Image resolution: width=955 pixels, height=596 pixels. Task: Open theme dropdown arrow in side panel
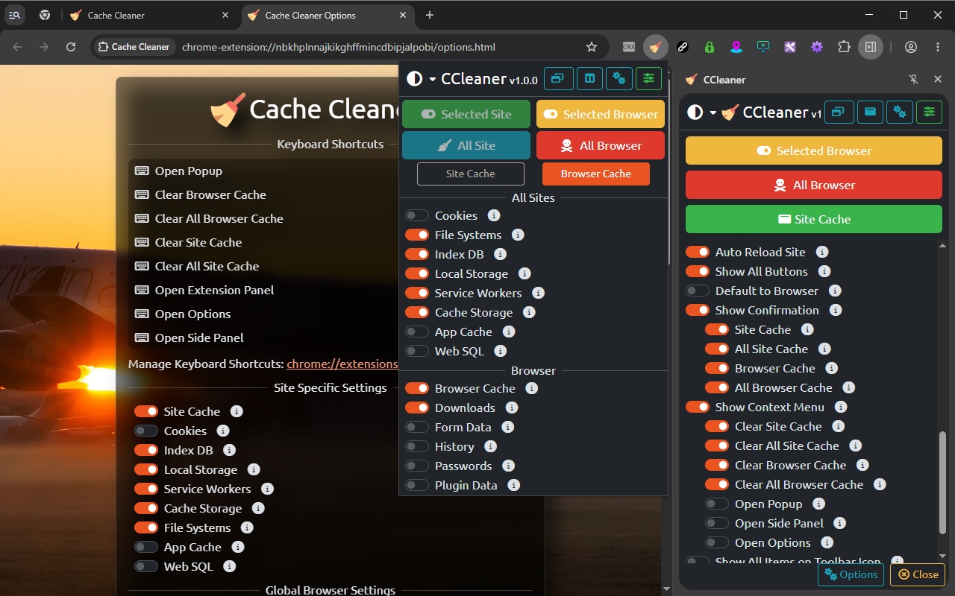tap(713, 112)
